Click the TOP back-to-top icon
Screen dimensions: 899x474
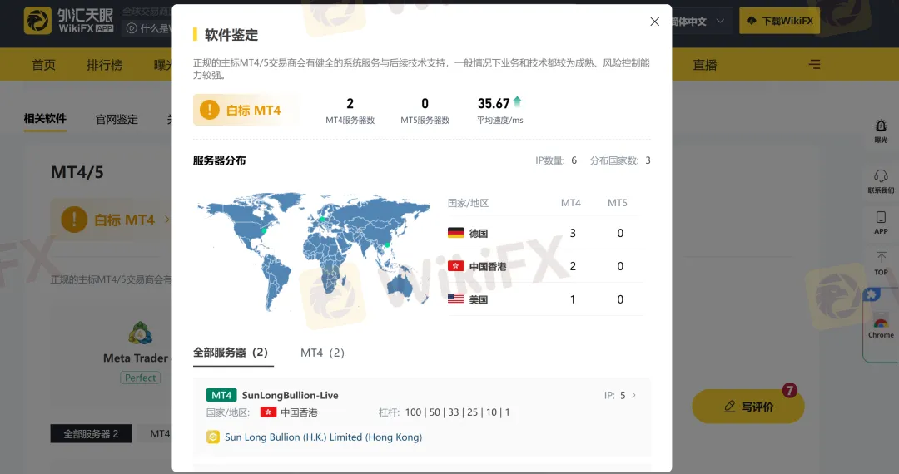881,263
